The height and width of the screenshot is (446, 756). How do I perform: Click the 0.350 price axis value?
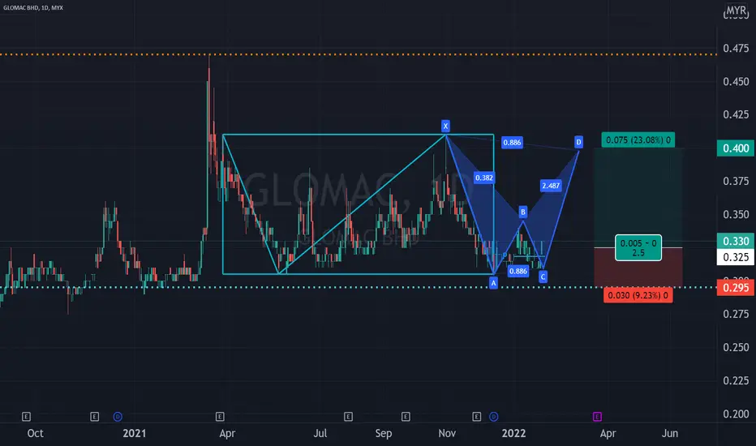click(736, 214)
